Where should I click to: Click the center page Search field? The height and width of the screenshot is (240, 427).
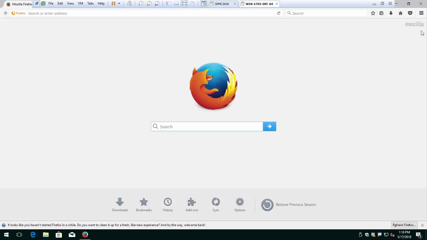click(207, 127)
